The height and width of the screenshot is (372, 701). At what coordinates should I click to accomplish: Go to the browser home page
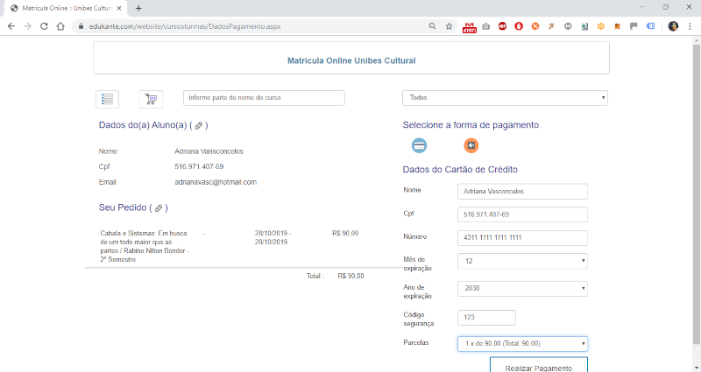click(x=60, y=26)
